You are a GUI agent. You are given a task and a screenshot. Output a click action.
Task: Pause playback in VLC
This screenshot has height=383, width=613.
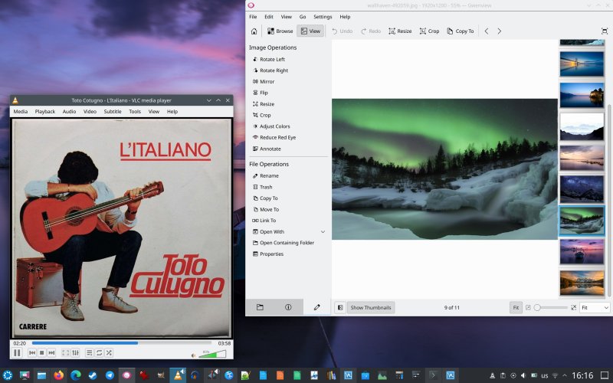(17, 353)
